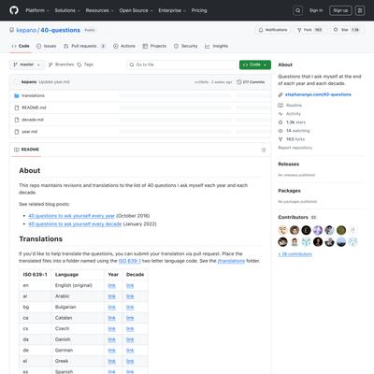Click Report repository
This screenshot has width=374, height=374.
point(295,148)
